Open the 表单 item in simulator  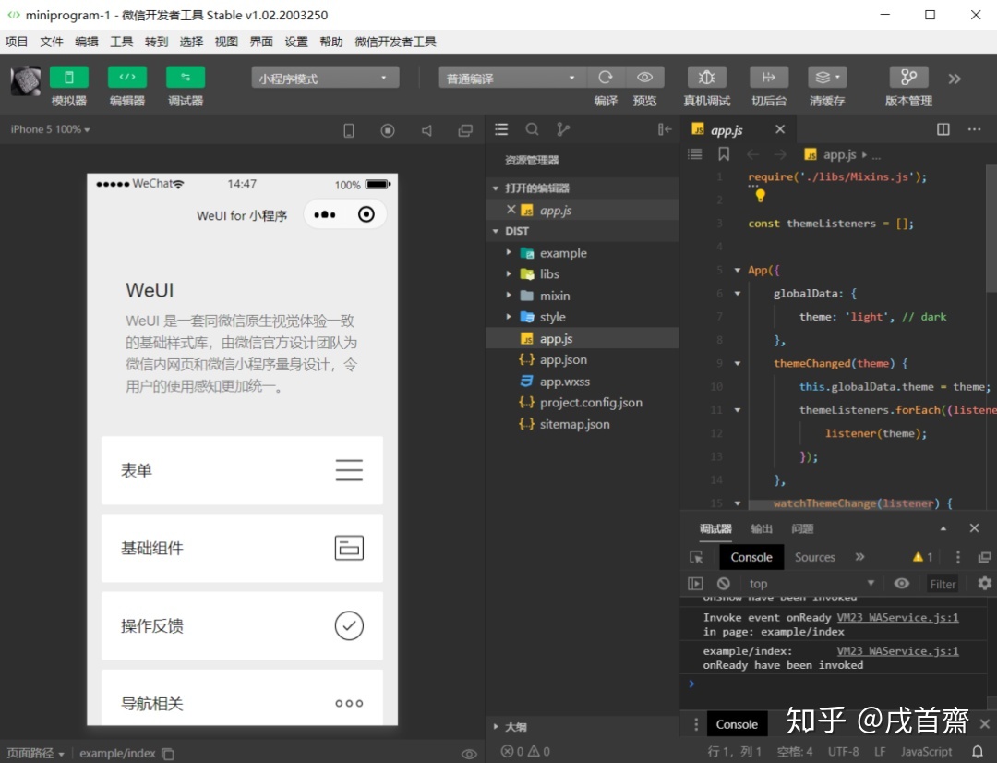tap(242, 470)
